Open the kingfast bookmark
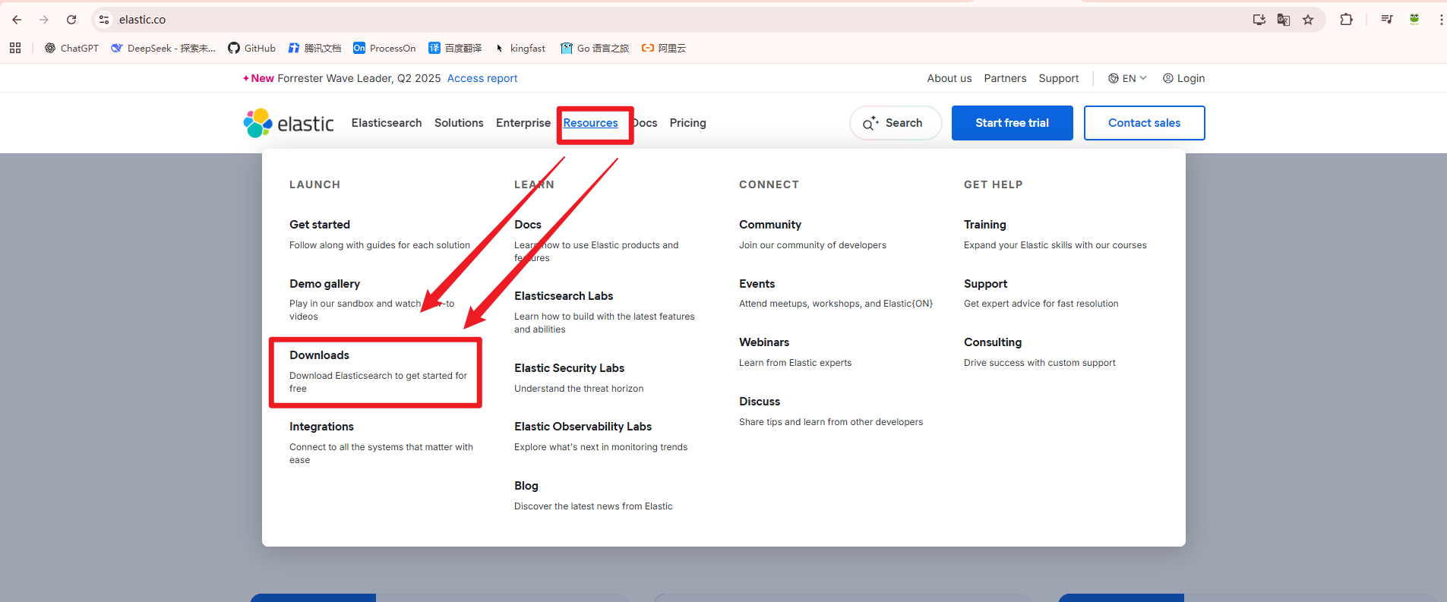Image resolution: width=1447 pixels, height=602 pixels. tap(520, 48)
